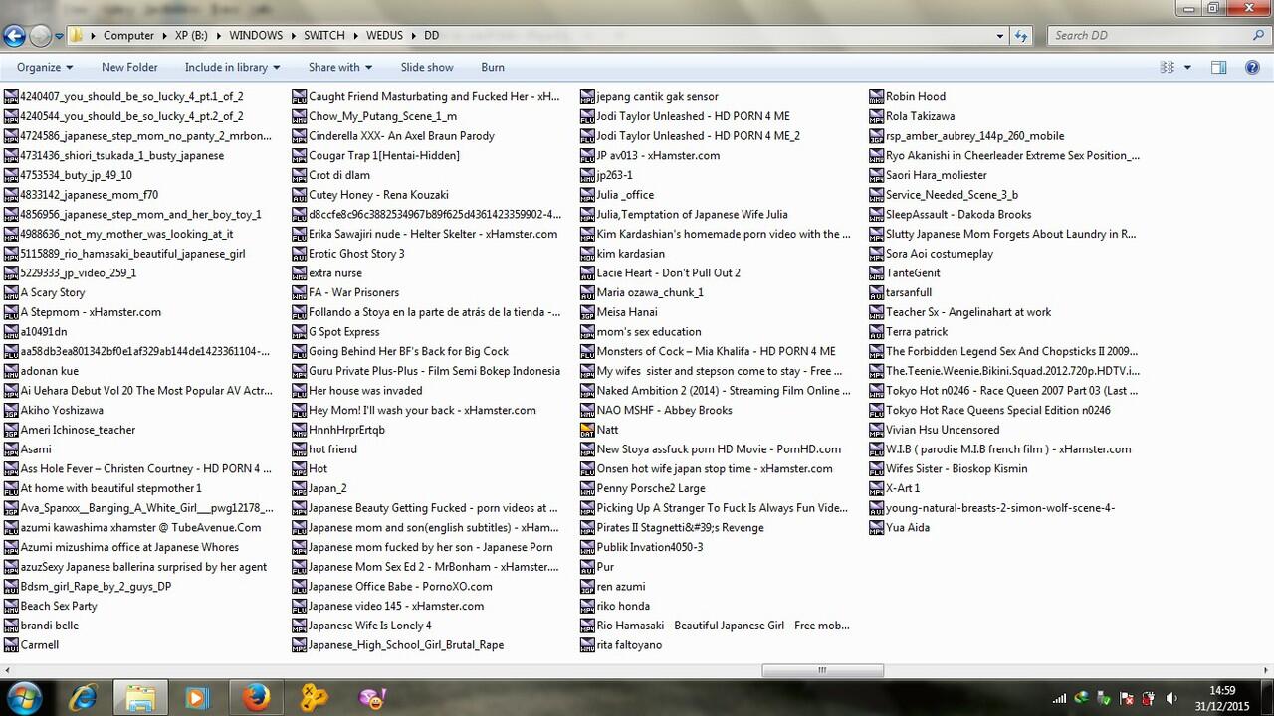Select the file named X-Art 1
The height and width of the screenshot is (716, 1274).
coord(903,488)
